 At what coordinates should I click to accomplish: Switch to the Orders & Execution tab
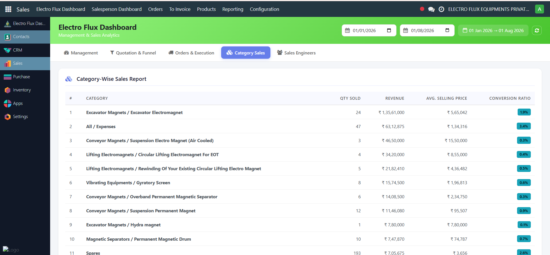191,53
